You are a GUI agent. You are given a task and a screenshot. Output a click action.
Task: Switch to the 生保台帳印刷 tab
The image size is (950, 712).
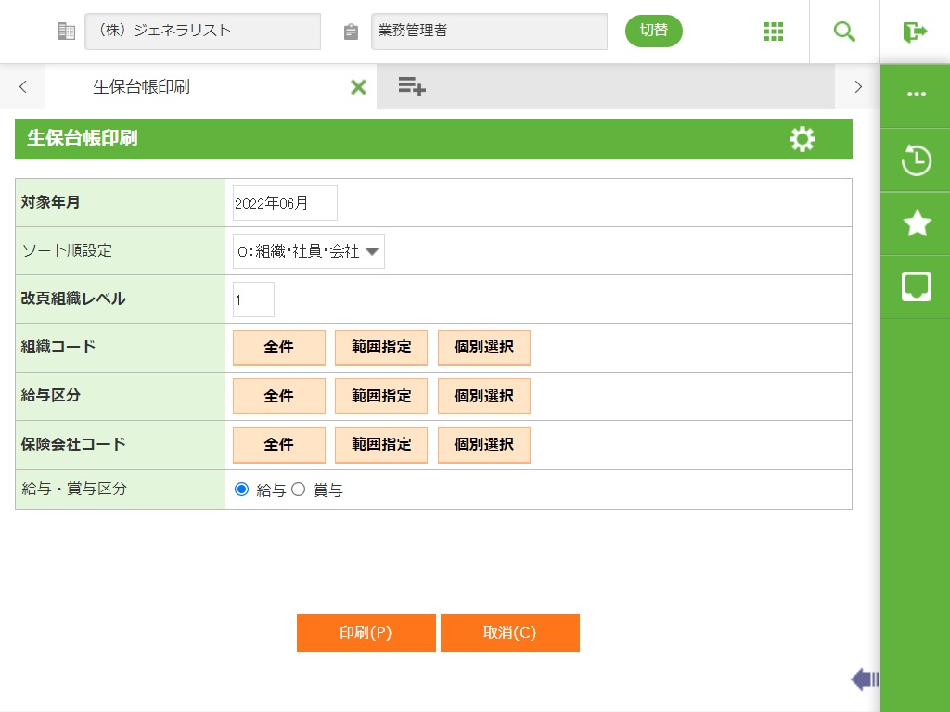pos(141,87)
